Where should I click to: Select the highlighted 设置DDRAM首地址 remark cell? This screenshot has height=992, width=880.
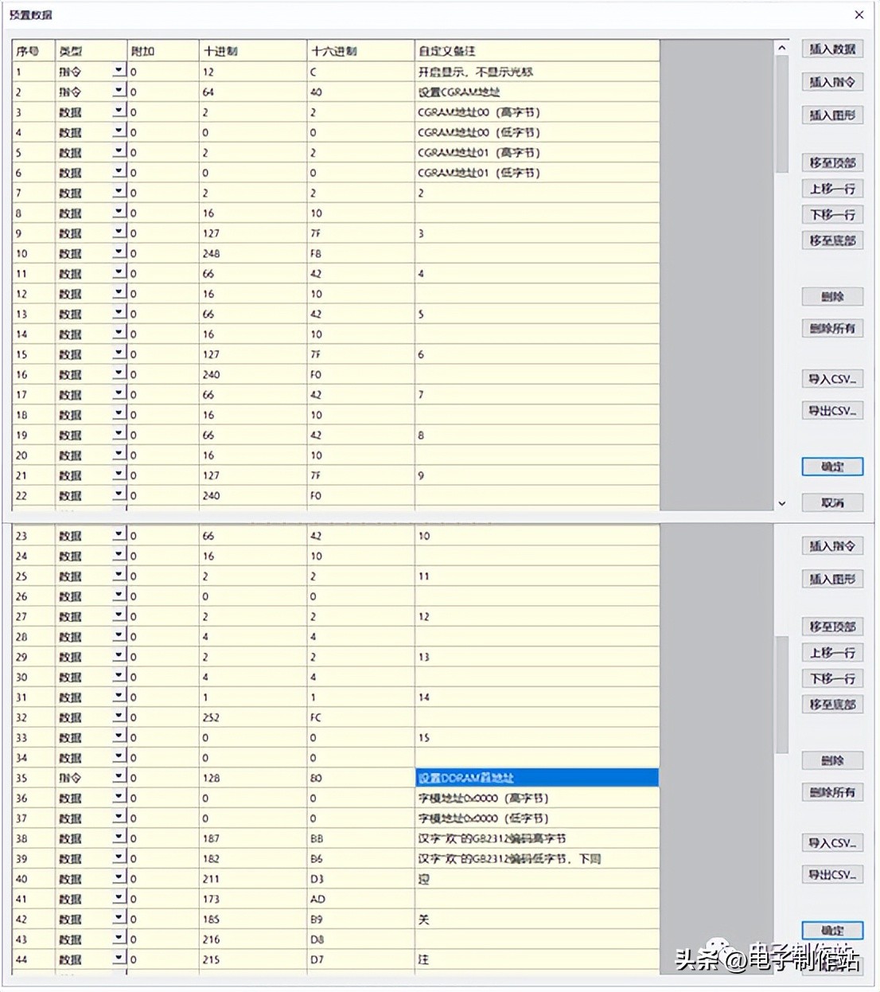coord(535,778)
